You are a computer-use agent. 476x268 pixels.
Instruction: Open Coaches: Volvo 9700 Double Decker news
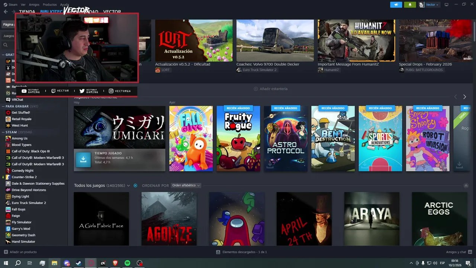(x=275, y=41)
